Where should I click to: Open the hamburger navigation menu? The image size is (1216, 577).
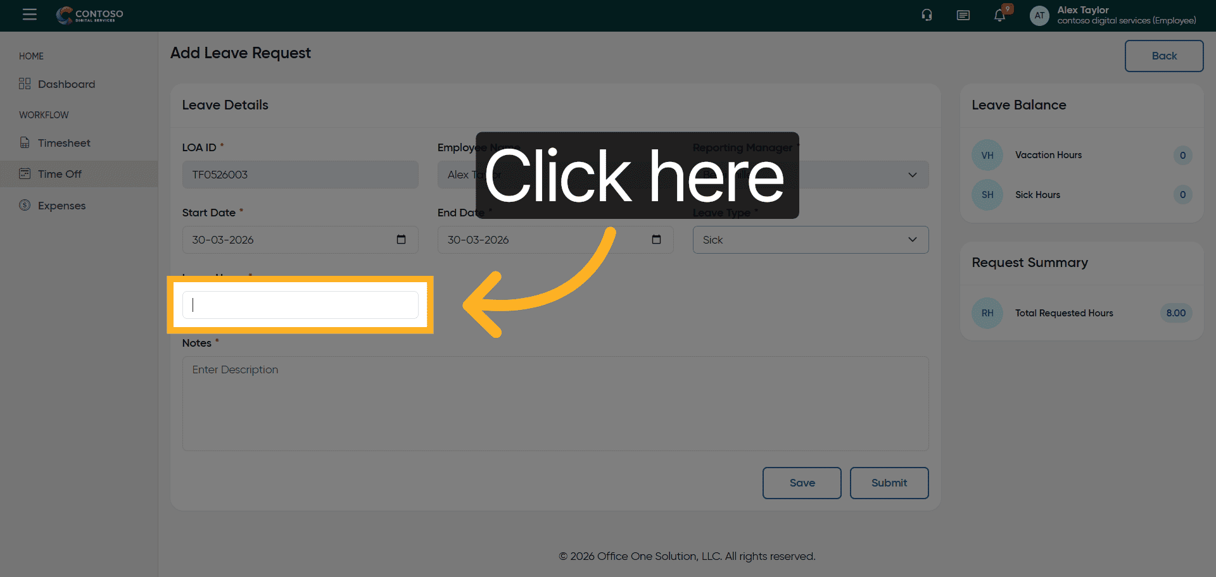point(30,15)
